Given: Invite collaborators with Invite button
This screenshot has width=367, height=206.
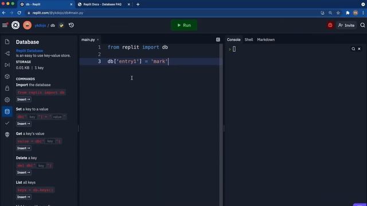Looking at the screenshot, I should [x=346, y=25].
